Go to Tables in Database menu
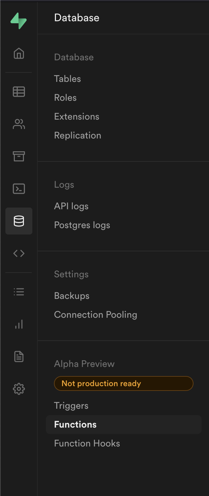This screenshot has width=209, height=496. point(67,79)
